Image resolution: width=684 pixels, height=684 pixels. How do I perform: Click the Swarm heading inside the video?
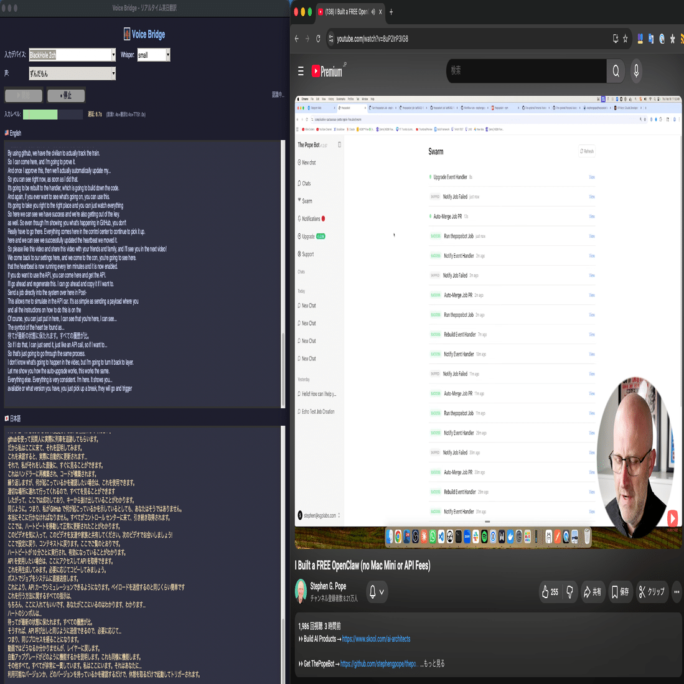[436, 151]
